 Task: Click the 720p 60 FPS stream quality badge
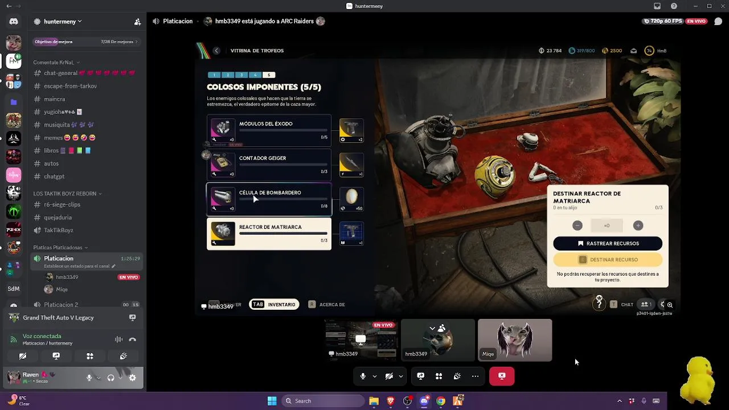click(x=662, y=21)
